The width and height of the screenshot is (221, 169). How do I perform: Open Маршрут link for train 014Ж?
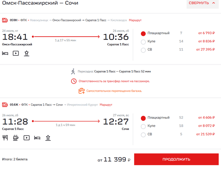point(106,105)
